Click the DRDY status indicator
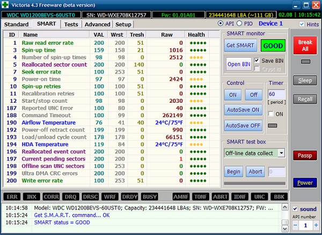 tap(129, 197)
